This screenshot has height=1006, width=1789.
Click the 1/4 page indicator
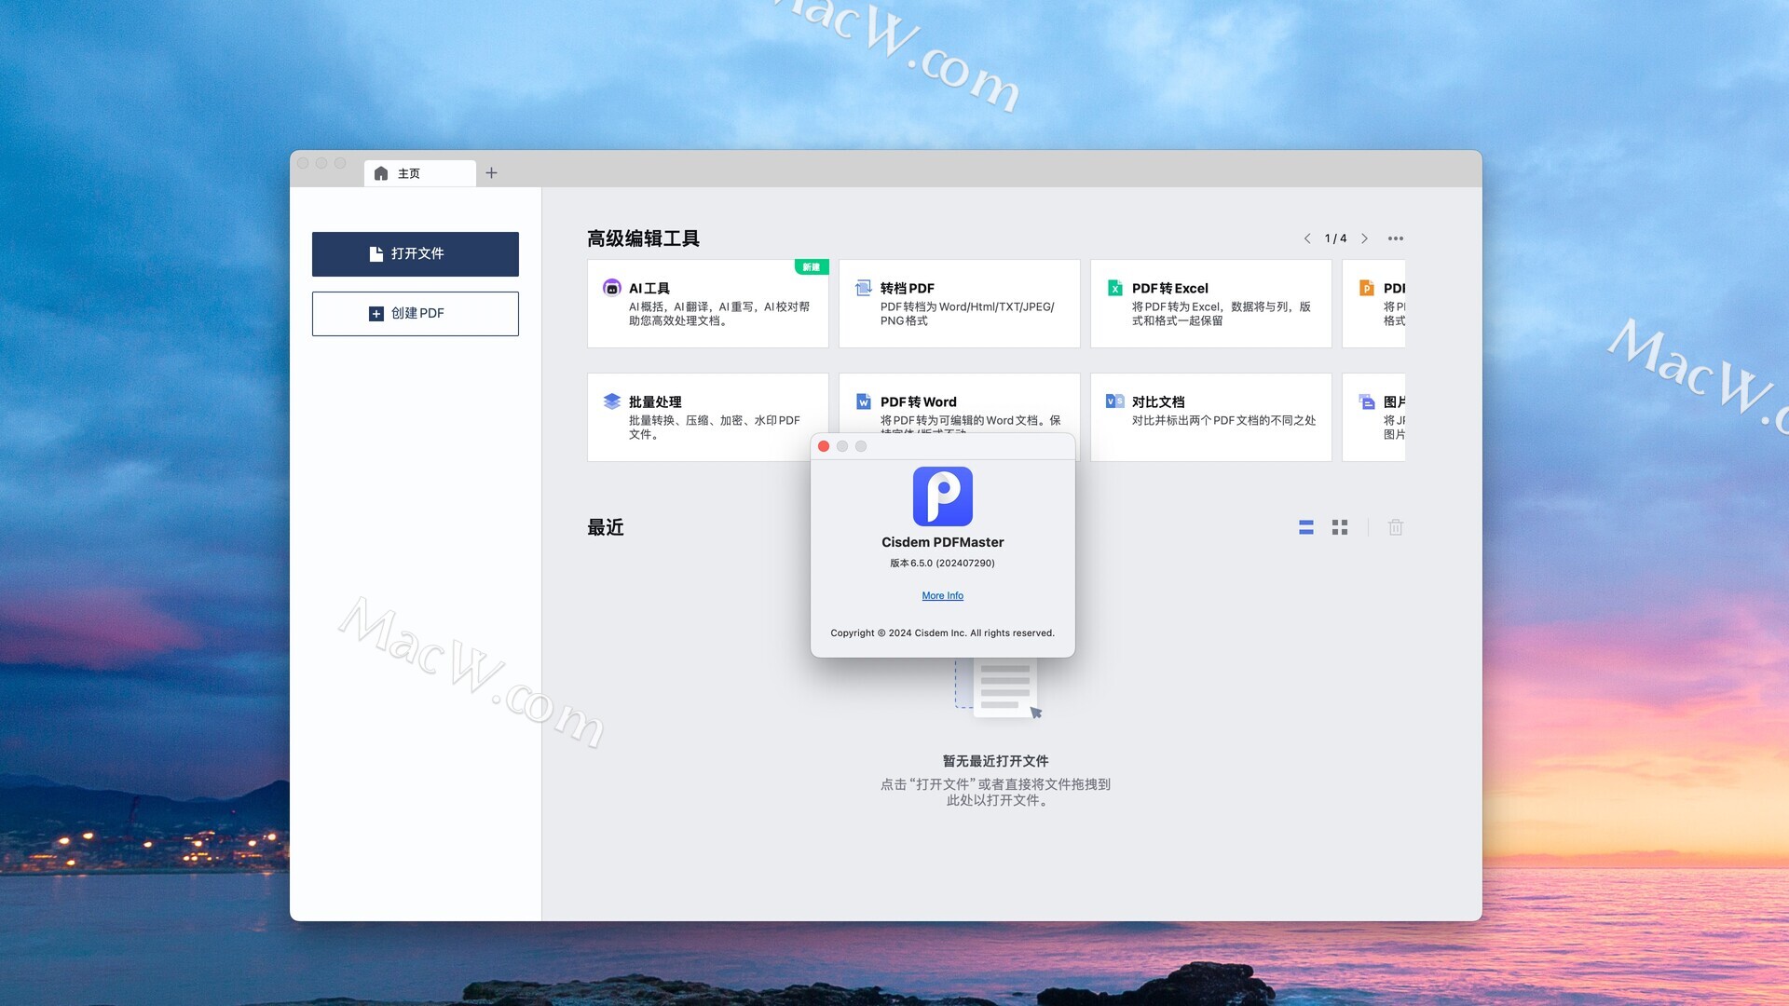1335,238
